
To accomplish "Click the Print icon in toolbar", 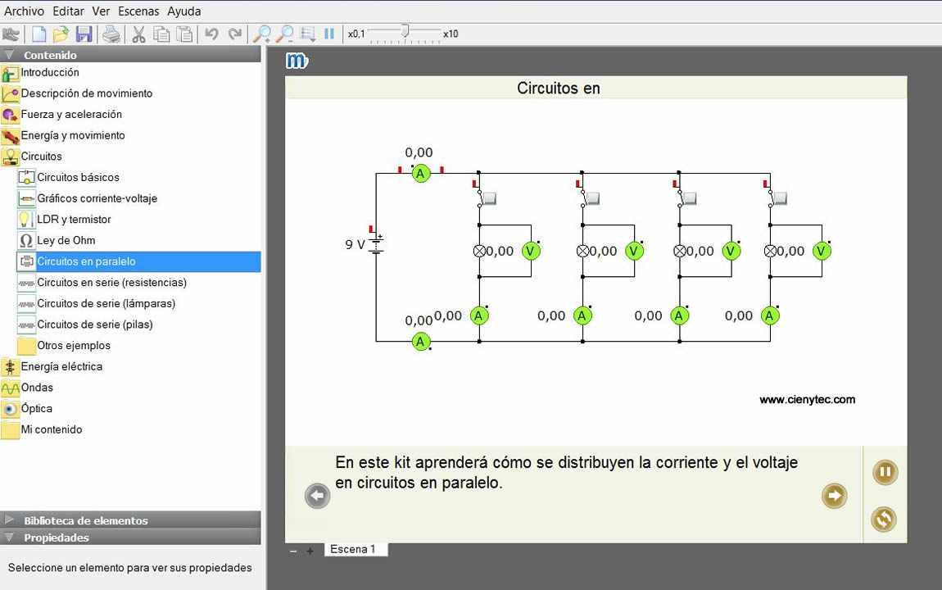I will (111, 34).
